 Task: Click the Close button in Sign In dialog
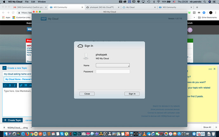tap(87, 94)
